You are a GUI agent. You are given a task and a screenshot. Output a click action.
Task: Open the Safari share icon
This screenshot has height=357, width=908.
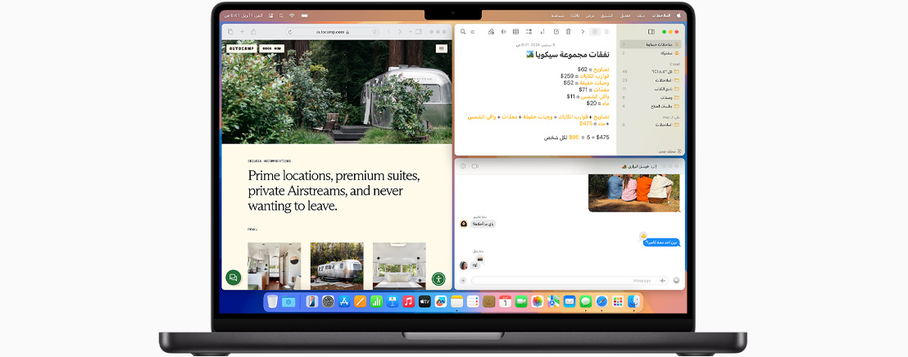pos(253,32)
